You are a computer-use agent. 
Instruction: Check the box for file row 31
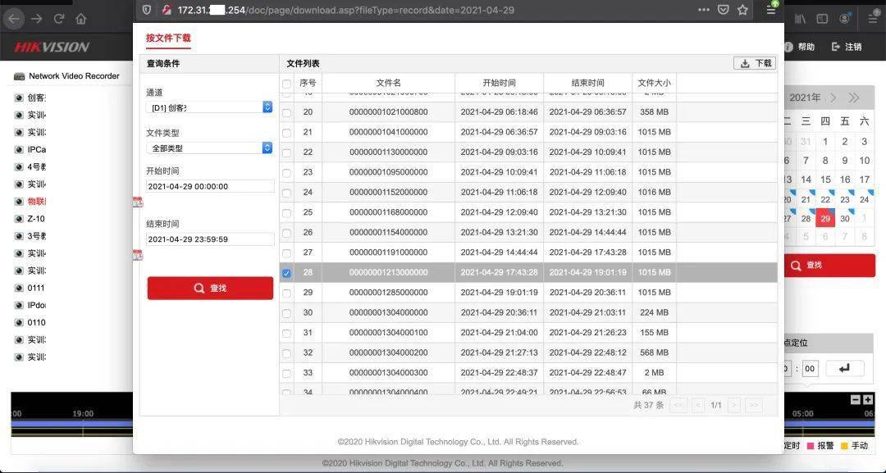click(286, 333)
